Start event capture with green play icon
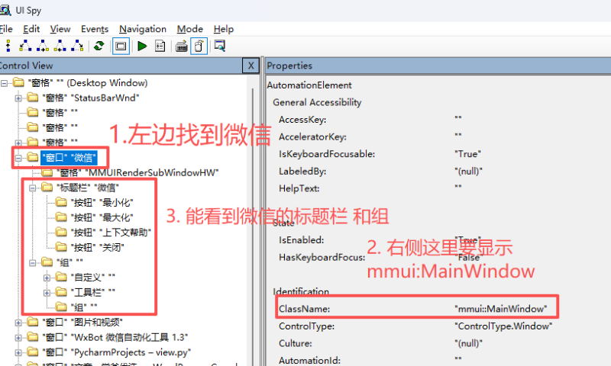 coord(142,47)
